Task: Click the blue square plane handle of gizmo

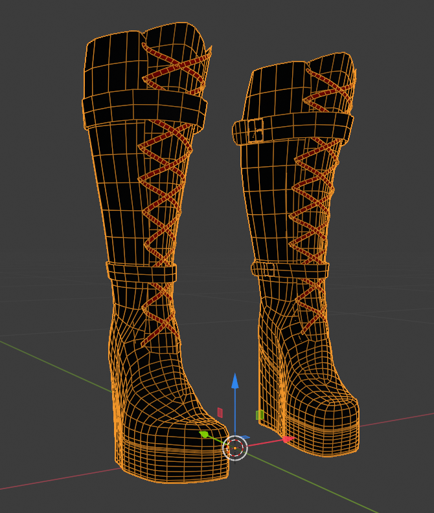Action: coord(245,437)
